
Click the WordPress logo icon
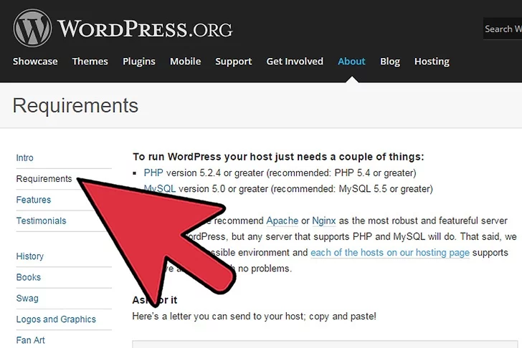pos(32,28)
